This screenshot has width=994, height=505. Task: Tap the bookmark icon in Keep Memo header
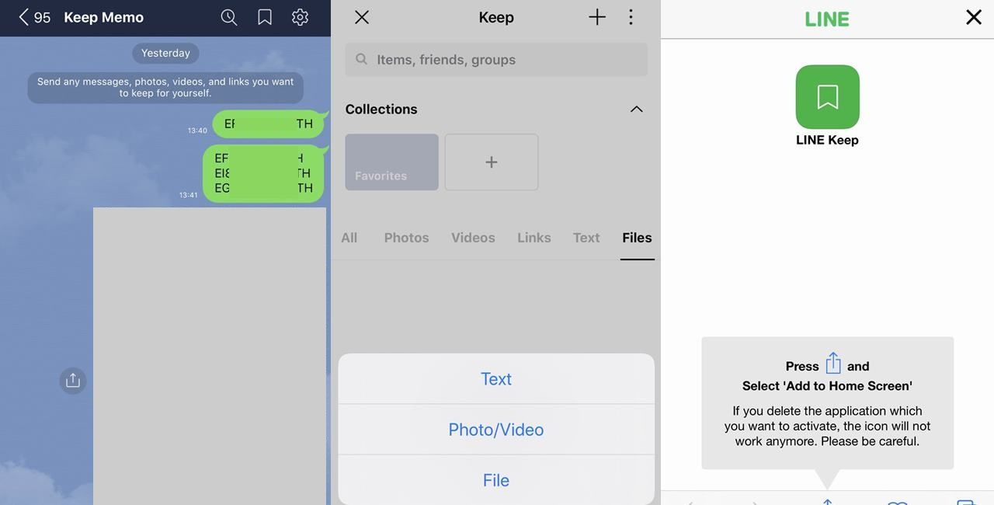pos(263,15)
